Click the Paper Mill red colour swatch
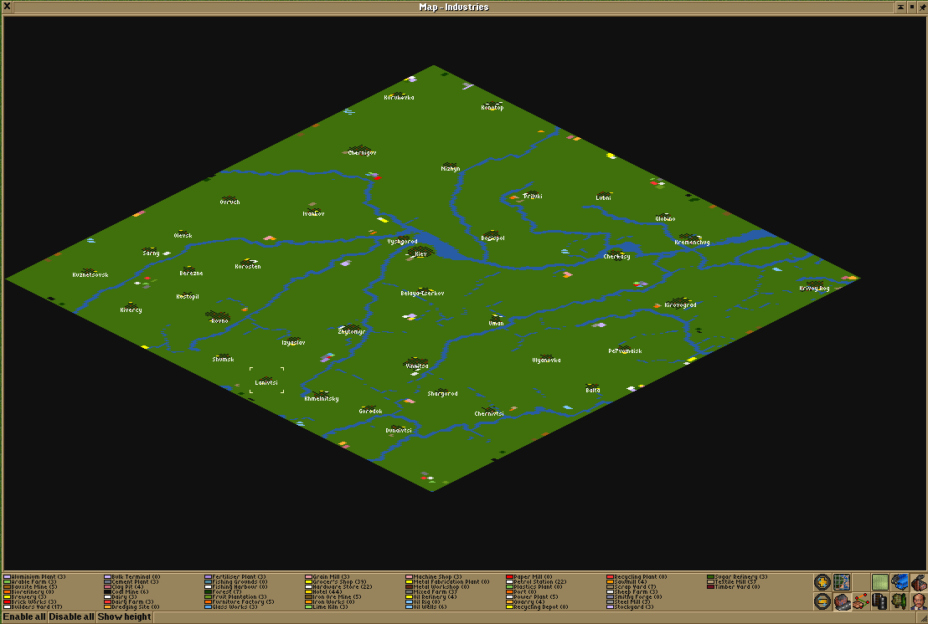Viewport: 928px width, 624px height. pos(509,576)
